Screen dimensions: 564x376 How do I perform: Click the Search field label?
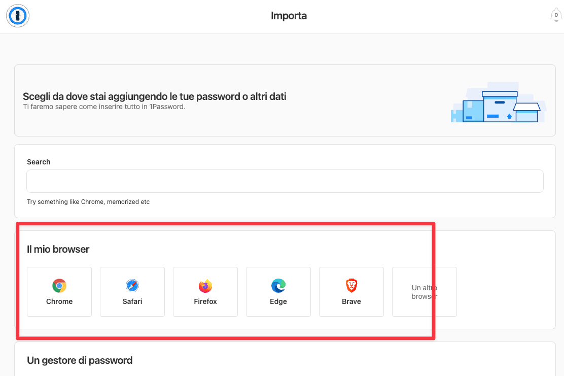coord(39,162)
